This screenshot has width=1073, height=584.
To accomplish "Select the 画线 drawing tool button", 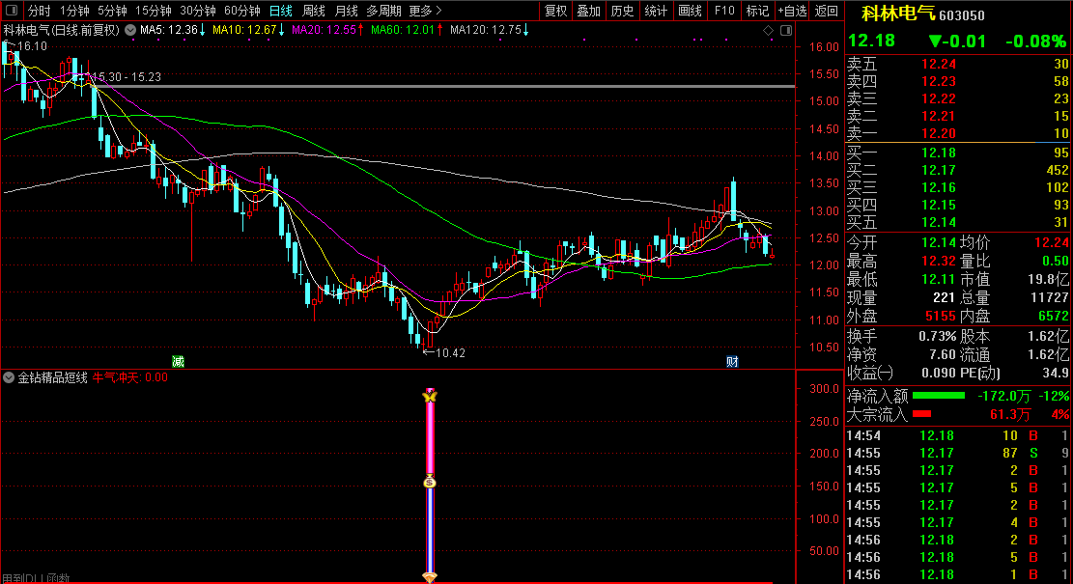I will coord(690,11).
